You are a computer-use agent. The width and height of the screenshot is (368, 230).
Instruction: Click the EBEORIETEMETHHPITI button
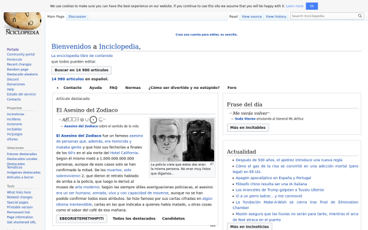point(82,218)
